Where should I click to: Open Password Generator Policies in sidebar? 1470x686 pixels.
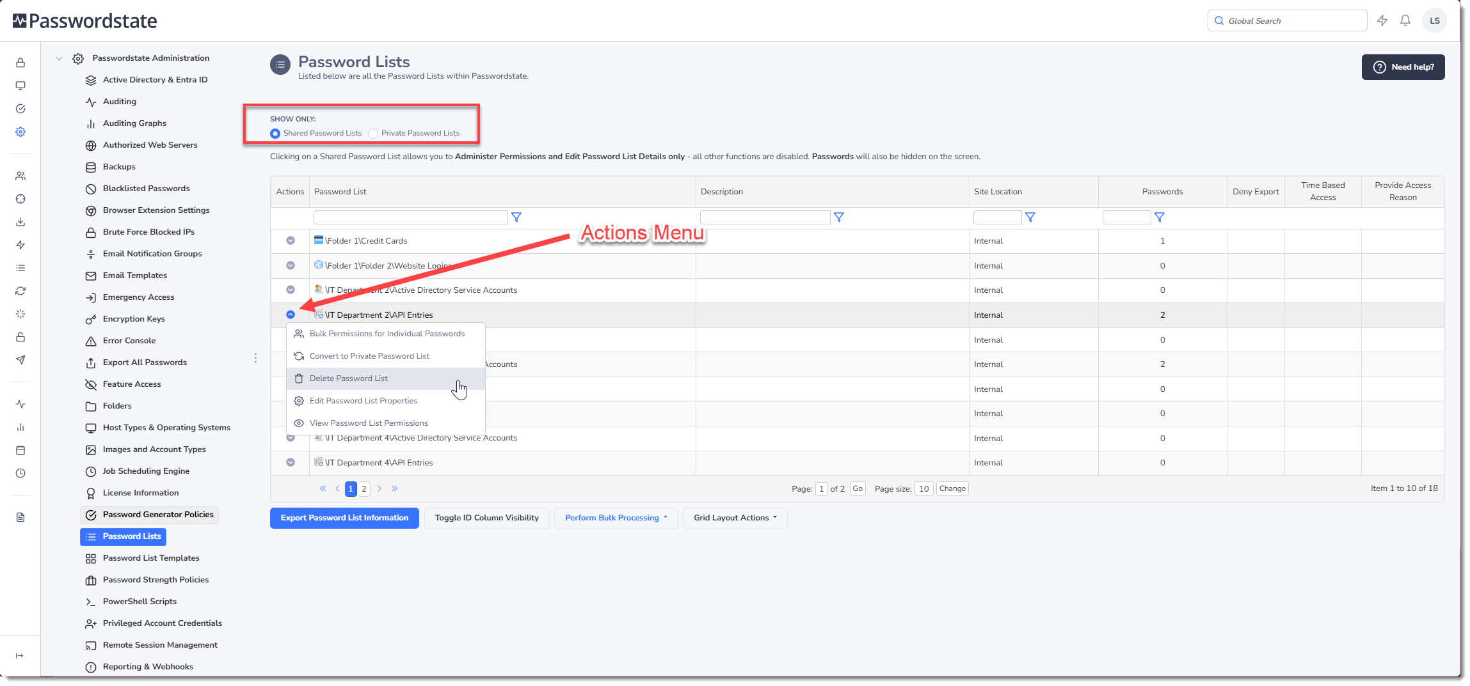pos(150,515)
